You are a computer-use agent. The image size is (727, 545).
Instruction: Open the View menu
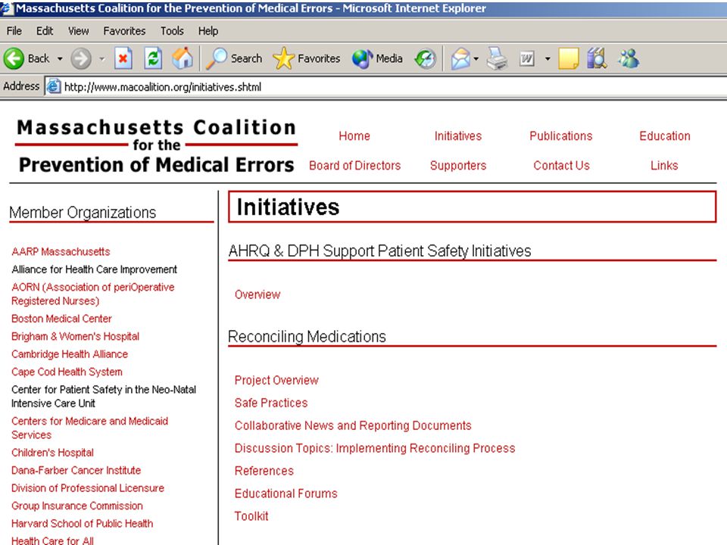pyautogui.click(x=78, y=31)
